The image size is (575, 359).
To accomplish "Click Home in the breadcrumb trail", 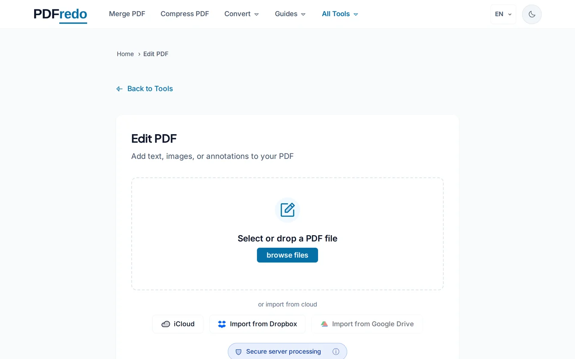I will coord(125,54).
